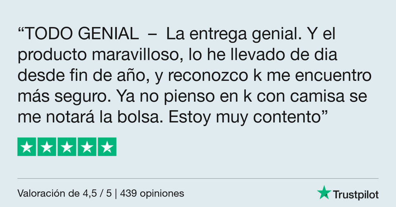The width and height of the screenshot is (396, 207).
Task: Click the first green rating star
Action: click(x=26, y=147)
